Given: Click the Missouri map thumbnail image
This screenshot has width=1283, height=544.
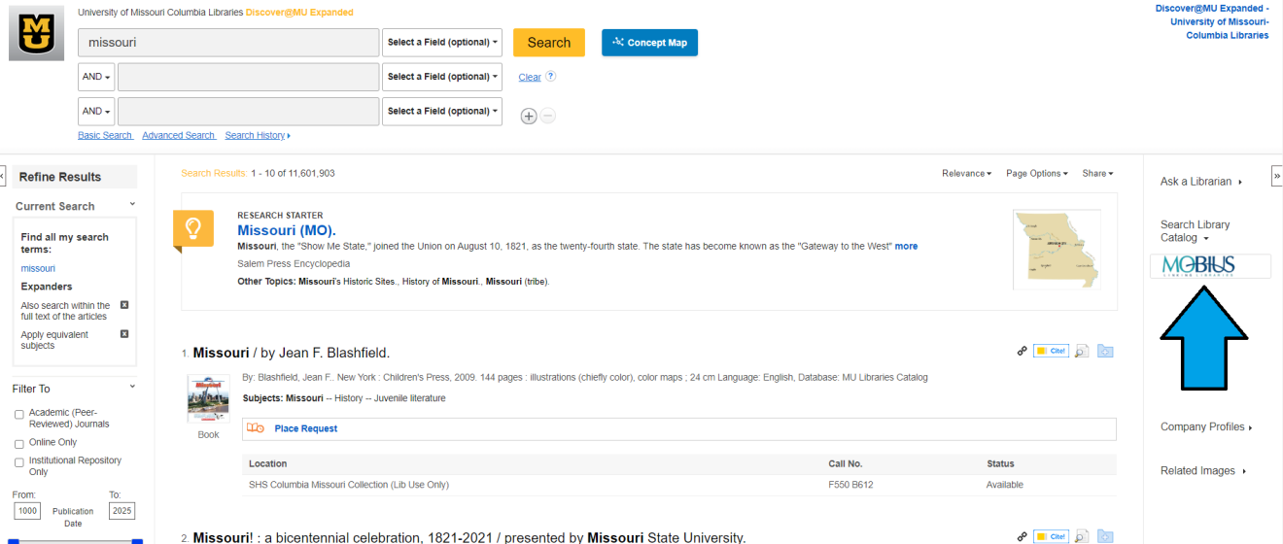Looking at the screenshot, I should (x=1057, y=249).
